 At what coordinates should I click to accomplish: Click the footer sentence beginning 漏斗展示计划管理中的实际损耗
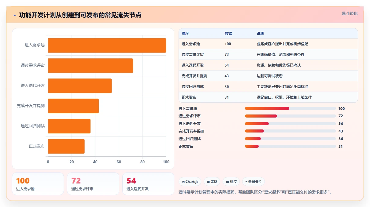click(x=256, y=192)
